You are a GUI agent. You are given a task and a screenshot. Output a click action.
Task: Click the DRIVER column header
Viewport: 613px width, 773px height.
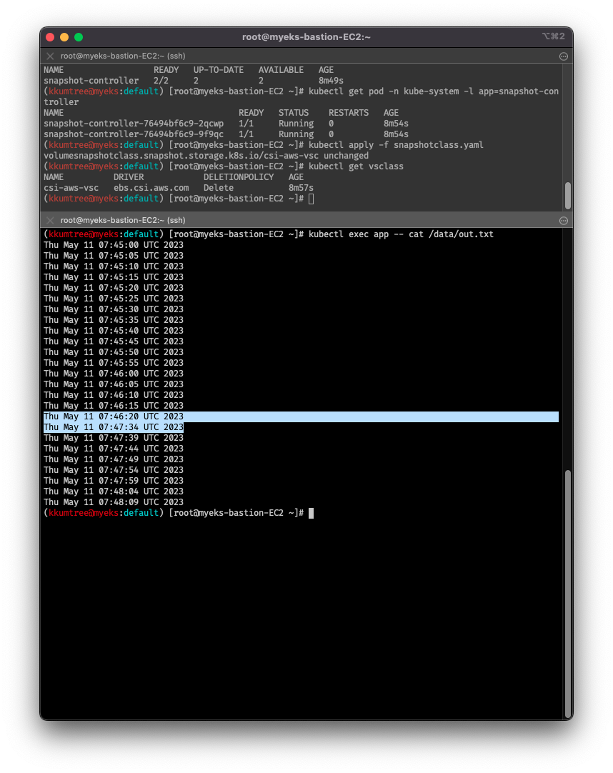[129, 177]
